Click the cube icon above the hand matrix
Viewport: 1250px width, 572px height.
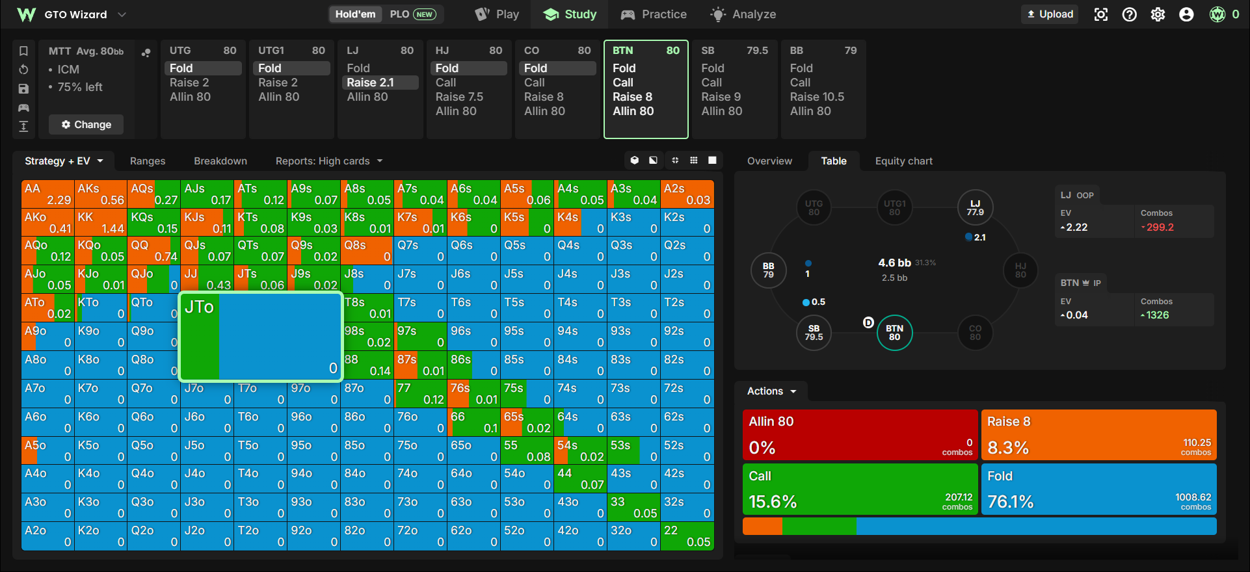pyautogui.click(x=635, y=161)
